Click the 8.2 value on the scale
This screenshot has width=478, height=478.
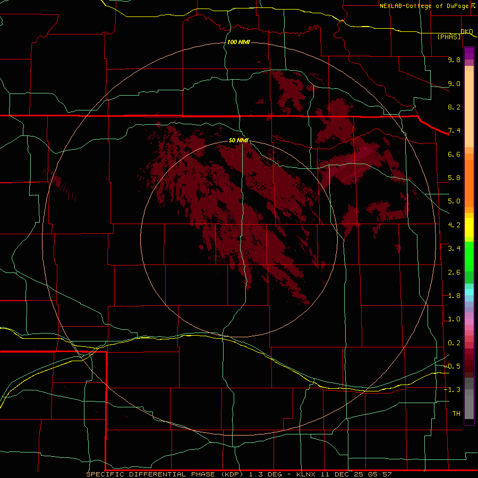pyautogui.click(x=454, y=107)
